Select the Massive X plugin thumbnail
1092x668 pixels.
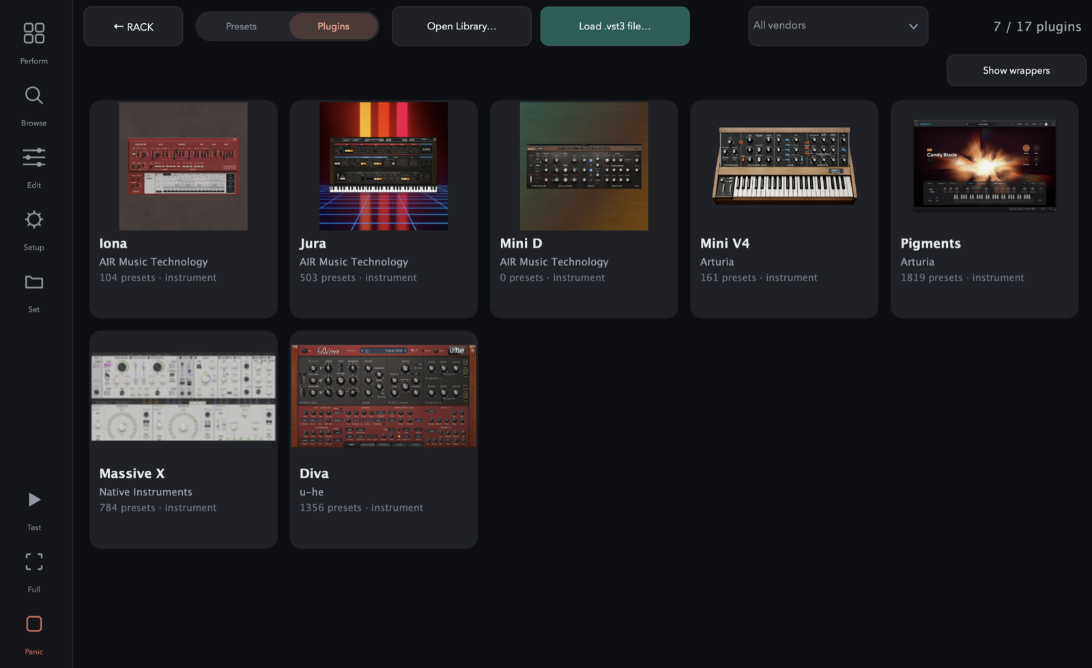(184, 396)
